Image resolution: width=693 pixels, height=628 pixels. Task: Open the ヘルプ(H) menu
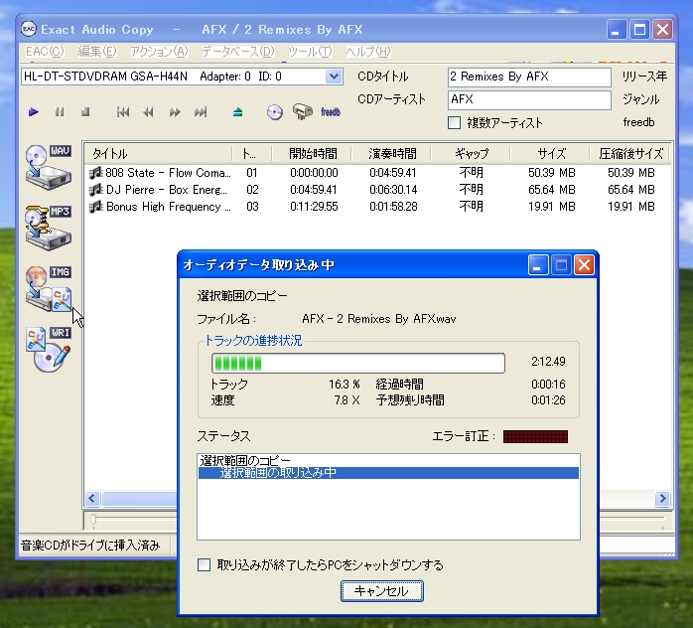click(368, 52)
